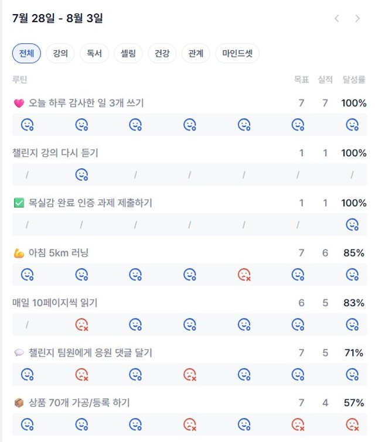Click the 달성률 column header
375x442 pixels.
pos(354,80)
